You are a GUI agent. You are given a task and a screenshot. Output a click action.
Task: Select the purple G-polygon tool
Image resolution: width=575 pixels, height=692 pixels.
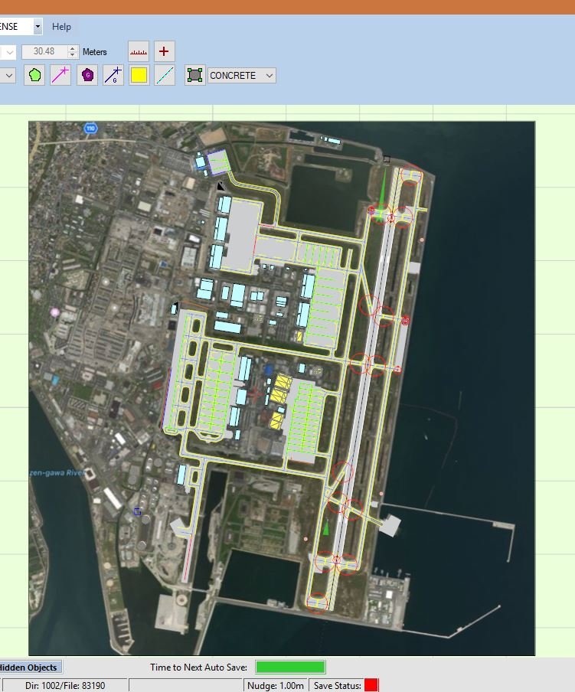pos(87,75)
